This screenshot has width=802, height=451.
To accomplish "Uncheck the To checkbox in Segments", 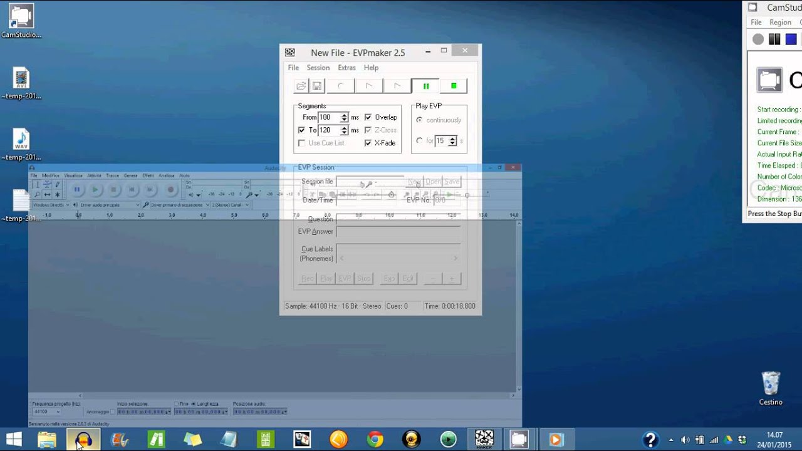I will click(x=302, y=130).
